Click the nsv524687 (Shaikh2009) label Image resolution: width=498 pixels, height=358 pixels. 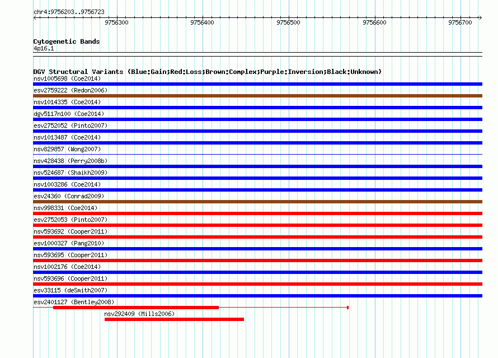tap(71, 173)
